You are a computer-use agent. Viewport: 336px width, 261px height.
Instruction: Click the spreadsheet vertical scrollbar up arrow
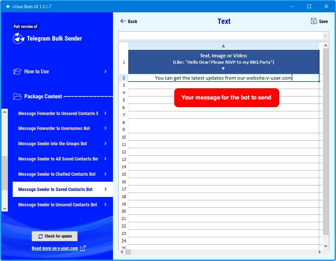326,45
